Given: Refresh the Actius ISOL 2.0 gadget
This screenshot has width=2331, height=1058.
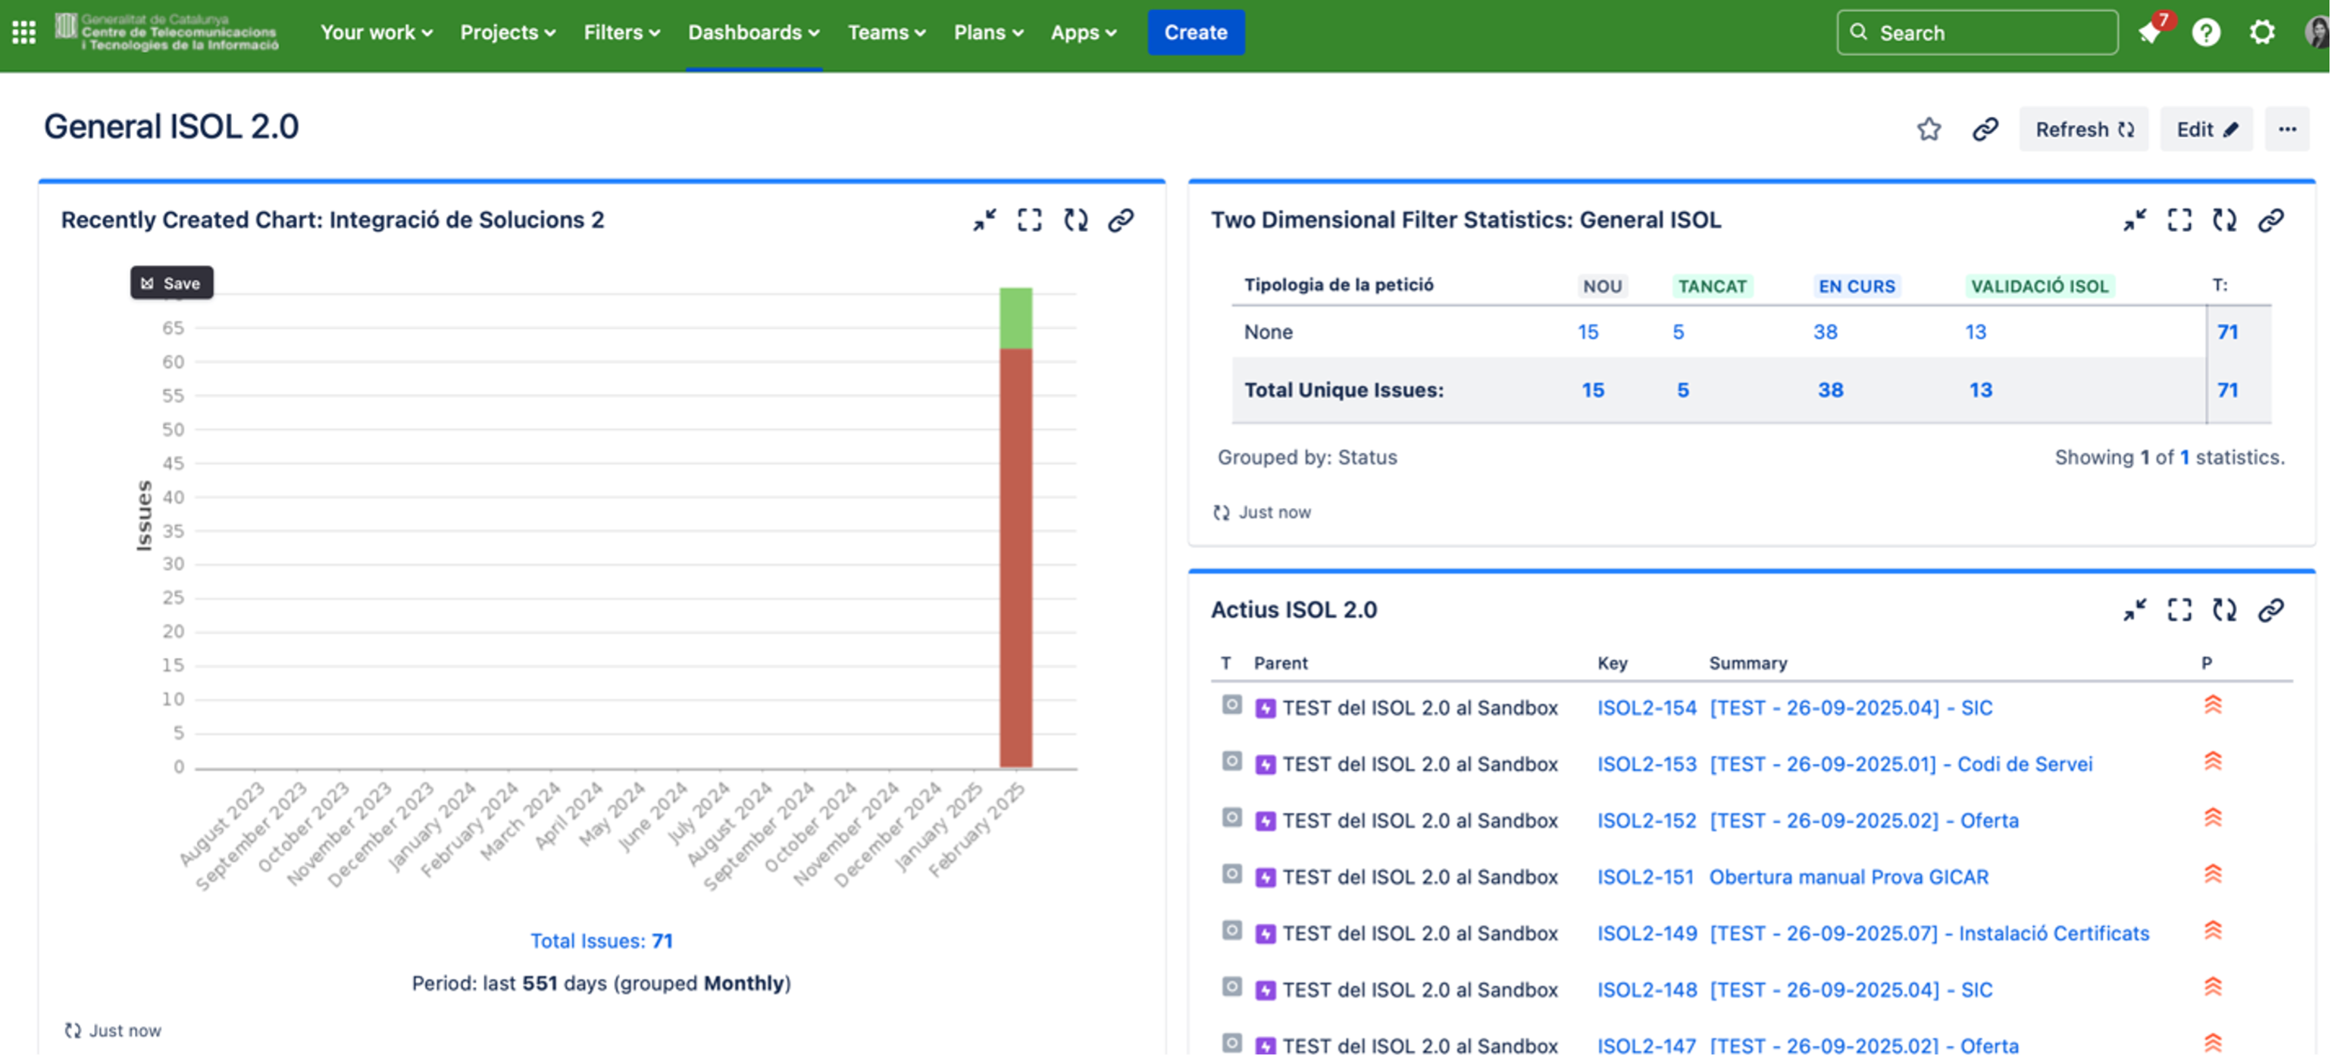Looking at the screenshot, I should (x=2224, y=610).
